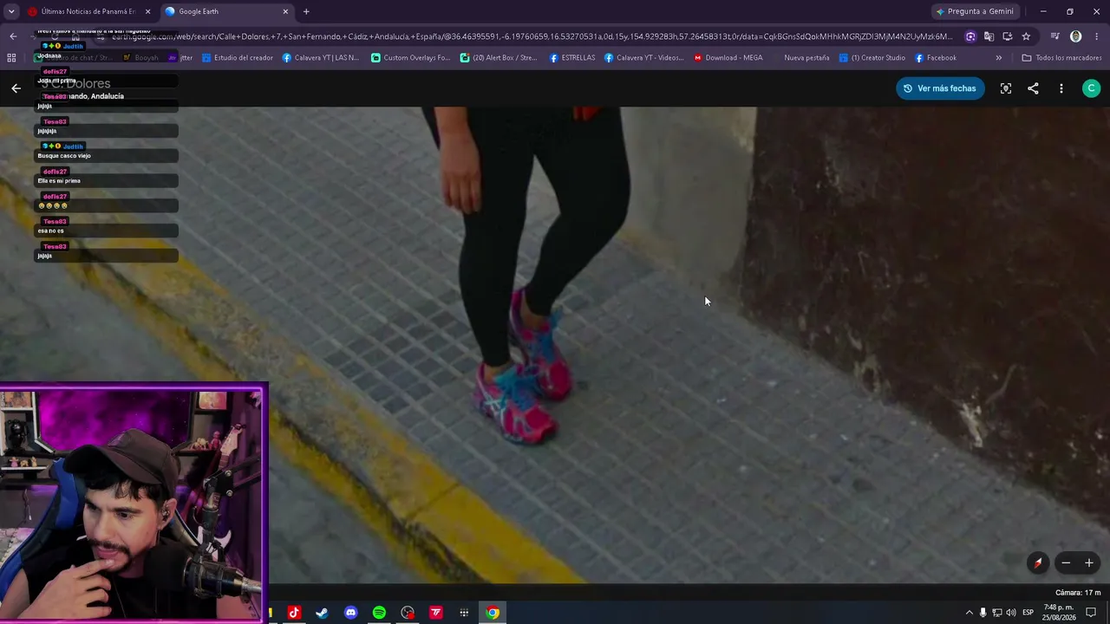
Task: Open Steam from the taskbar
Action: click(322, 613)
